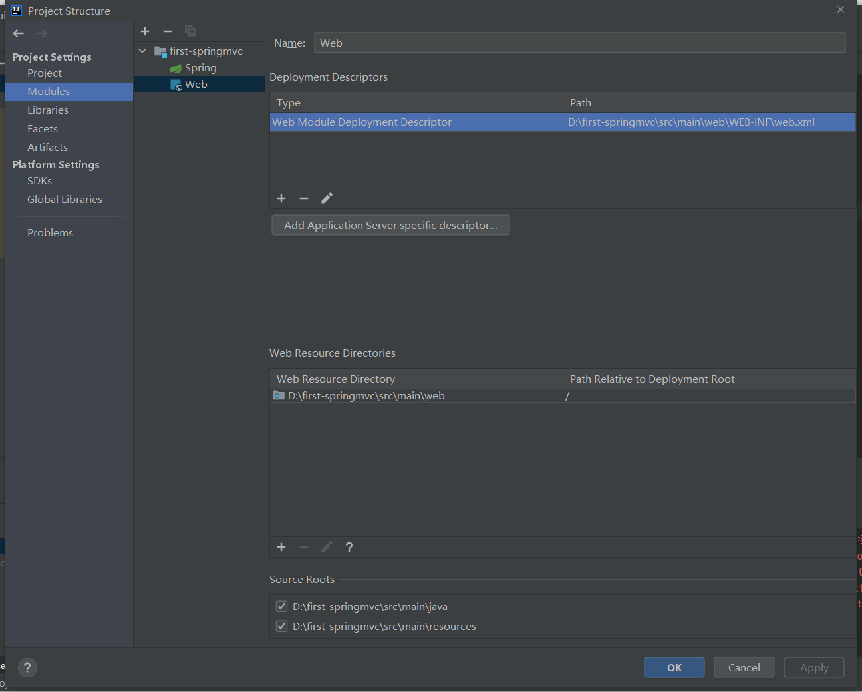Toggle src\main\java source root checkbox
The image size is (862, 692).
281,606
